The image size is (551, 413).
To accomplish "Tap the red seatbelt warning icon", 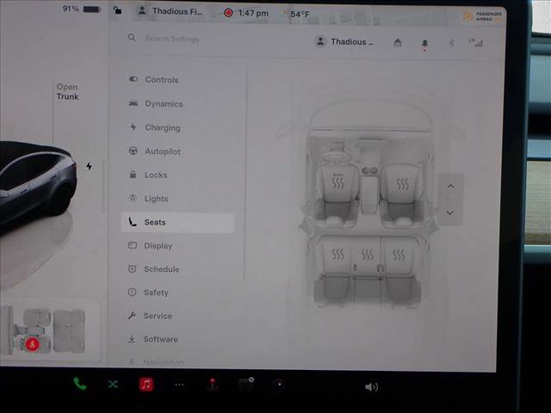I will point(33,344).
